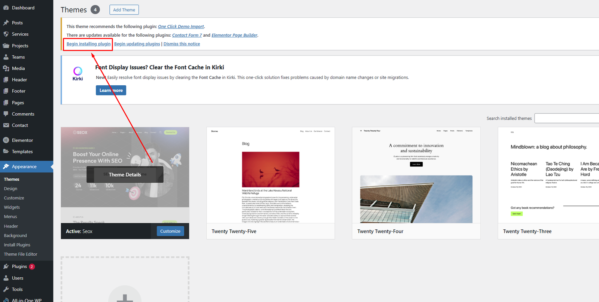Screen dimensions: 599x302
Task: Select the Twenty Twenty-Five theme thumbnail
Action: [x=270, y=175]
